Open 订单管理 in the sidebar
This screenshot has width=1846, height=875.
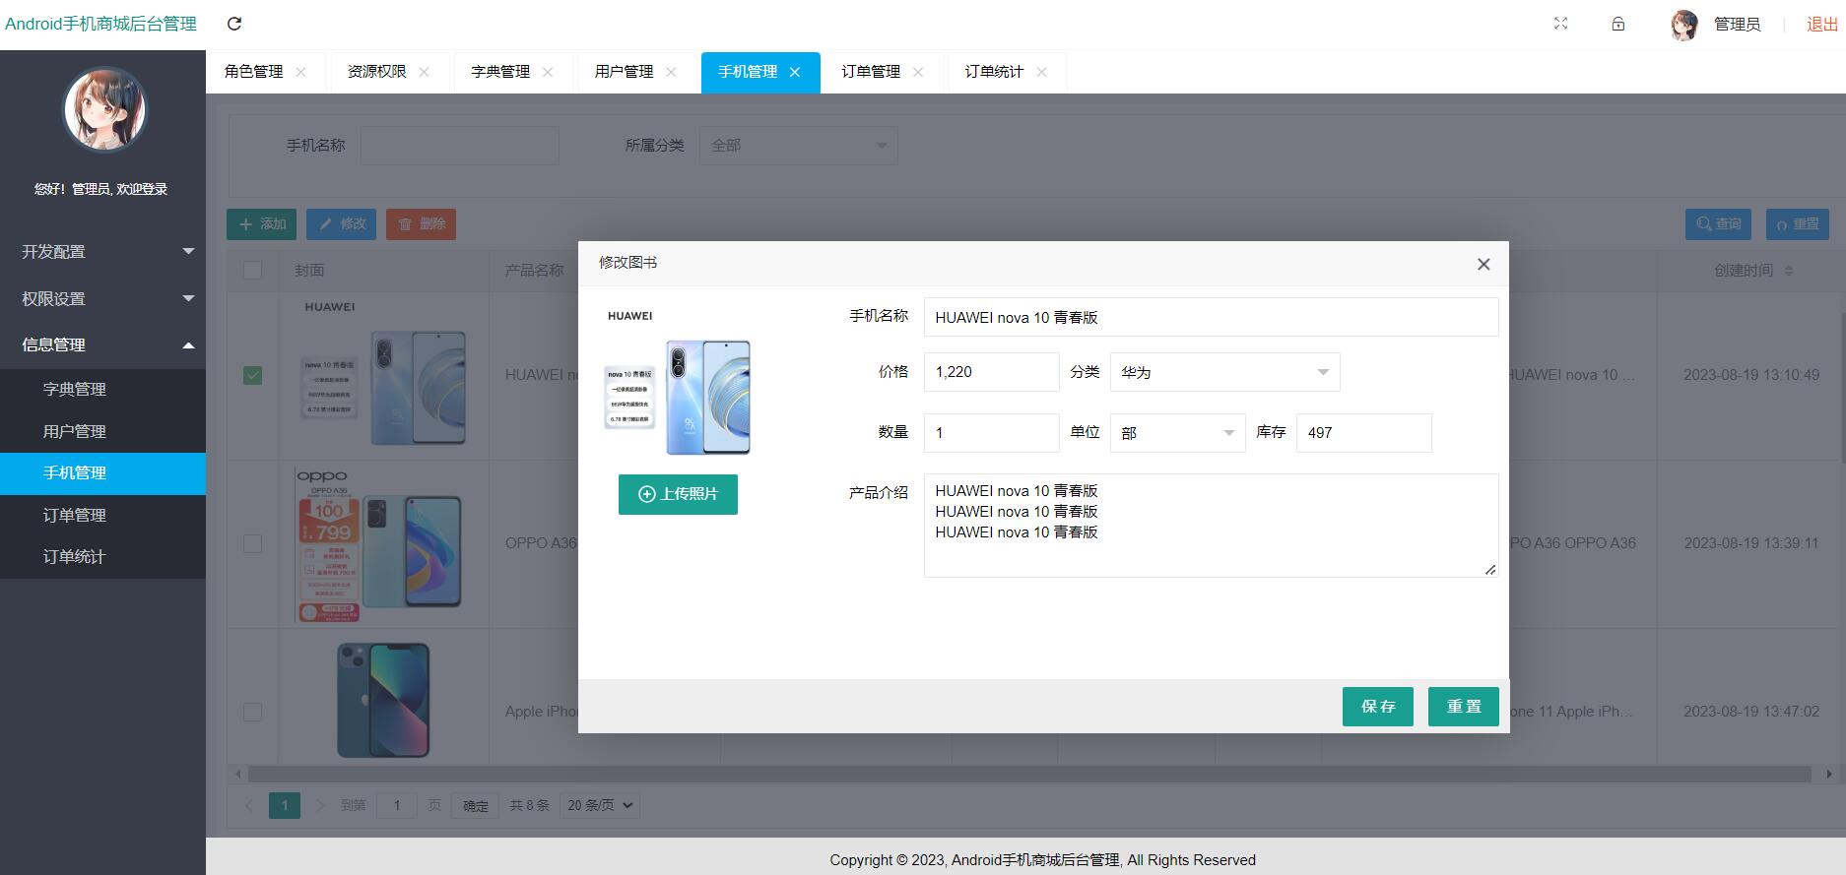pos(102,515)
